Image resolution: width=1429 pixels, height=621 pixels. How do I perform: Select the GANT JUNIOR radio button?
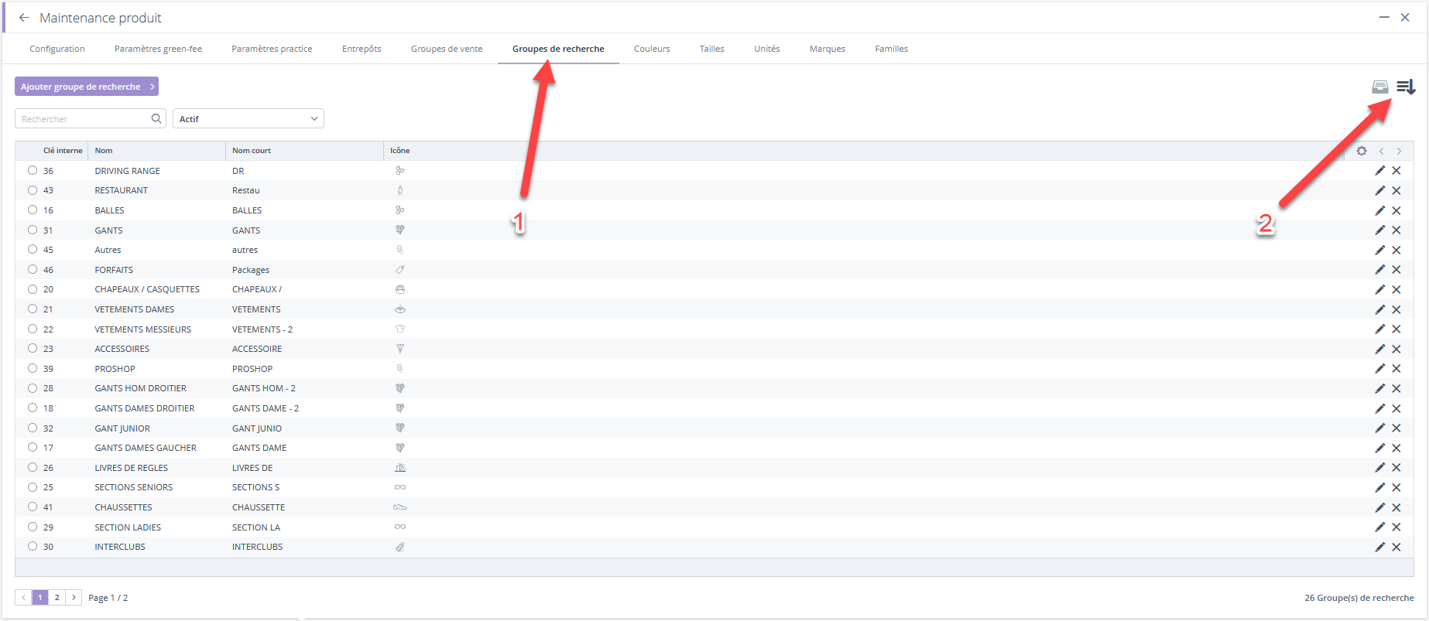click(x=33, y=428)
